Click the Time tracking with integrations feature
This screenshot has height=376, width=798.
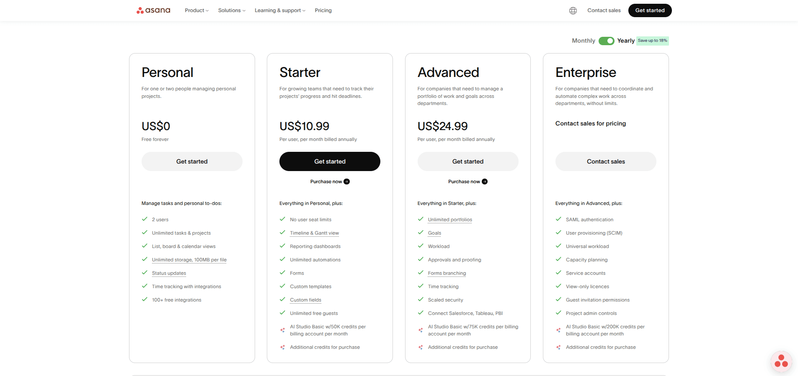tap(186, 286)
